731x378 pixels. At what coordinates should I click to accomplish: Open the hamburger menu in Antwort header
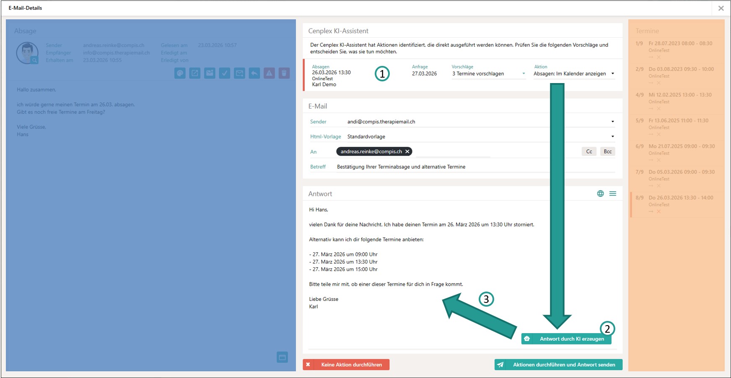pos(613,193)
